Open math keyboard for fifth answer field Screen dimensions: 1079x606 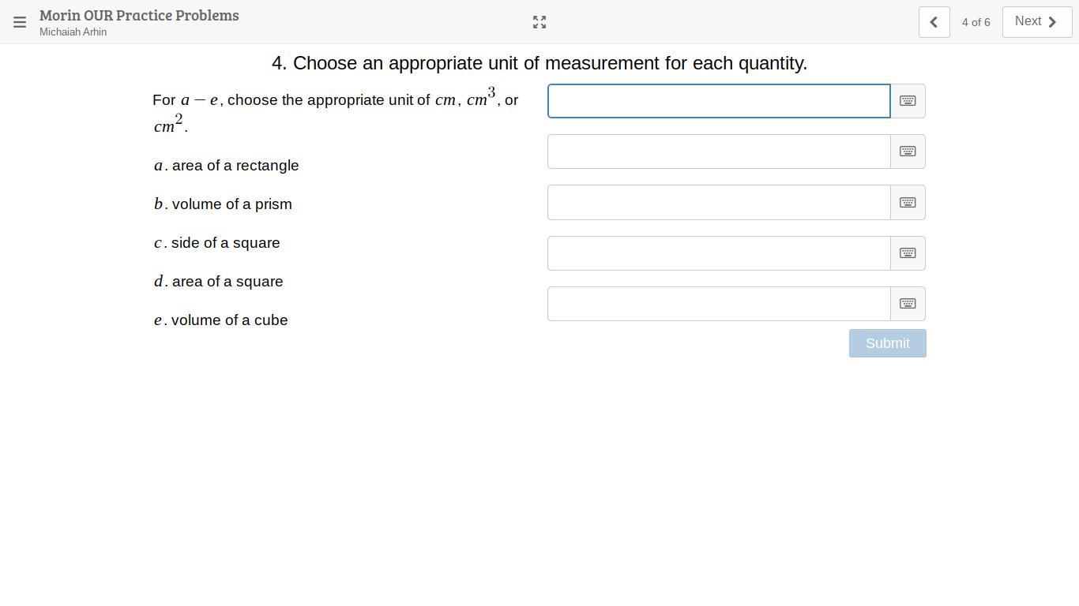908,304
